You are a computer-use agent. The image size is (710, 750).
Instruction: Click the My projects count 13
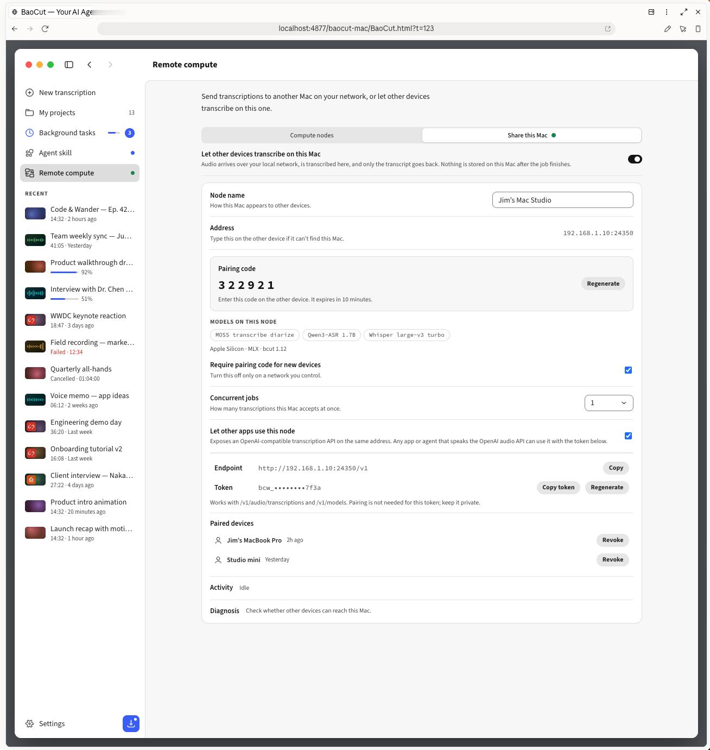(x=131, y=112)
